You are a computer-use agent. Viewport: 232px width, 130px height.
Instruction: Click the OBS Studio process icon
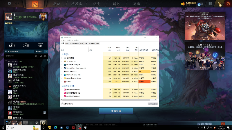tap(65, 71)
